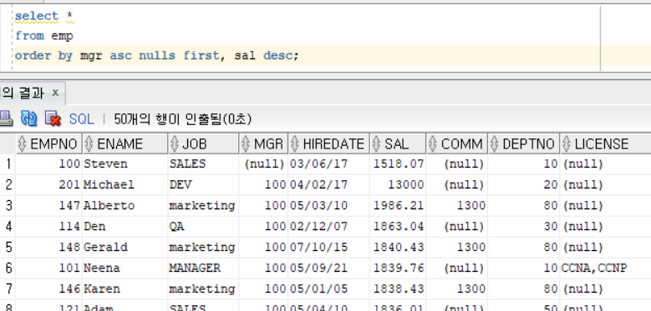The height and width of the screenshot is (311, 651).
Task: Select the JOB cell 'DEV'
Action: [203, 185]
